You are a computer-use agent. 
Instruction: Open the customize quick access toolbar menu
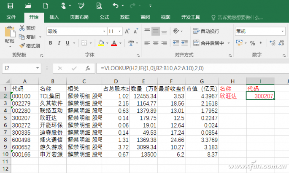[150, 6]
